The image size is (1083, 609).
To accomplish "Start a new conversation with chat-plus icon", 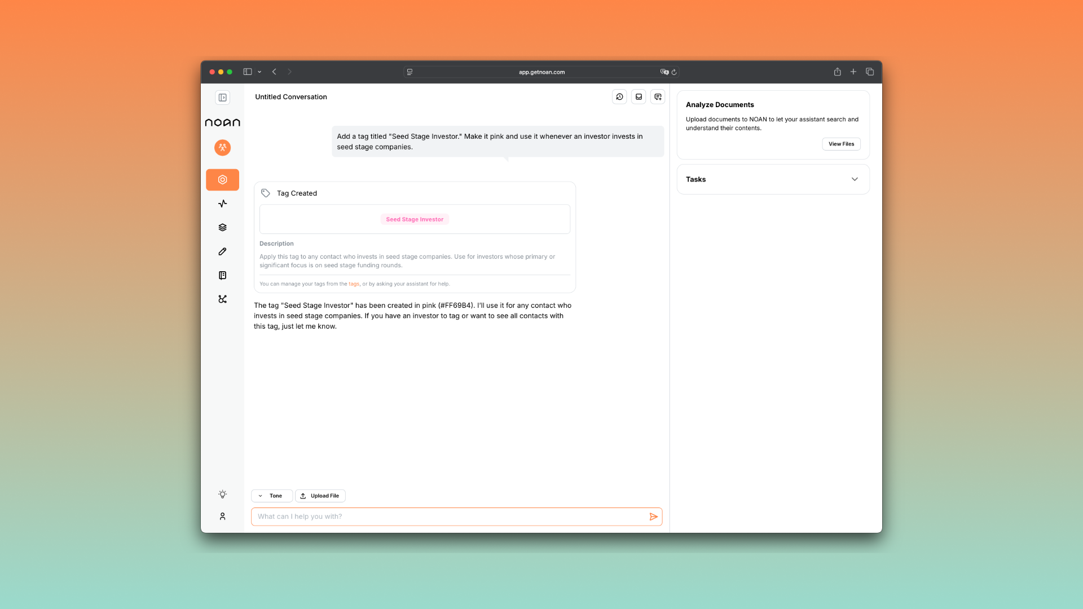I will [658, 97].
